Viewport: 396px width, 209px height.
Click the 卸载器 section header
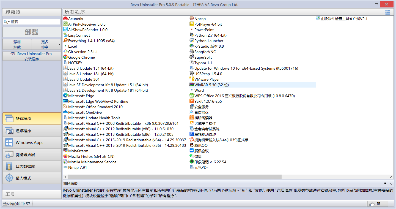[32, 12]
